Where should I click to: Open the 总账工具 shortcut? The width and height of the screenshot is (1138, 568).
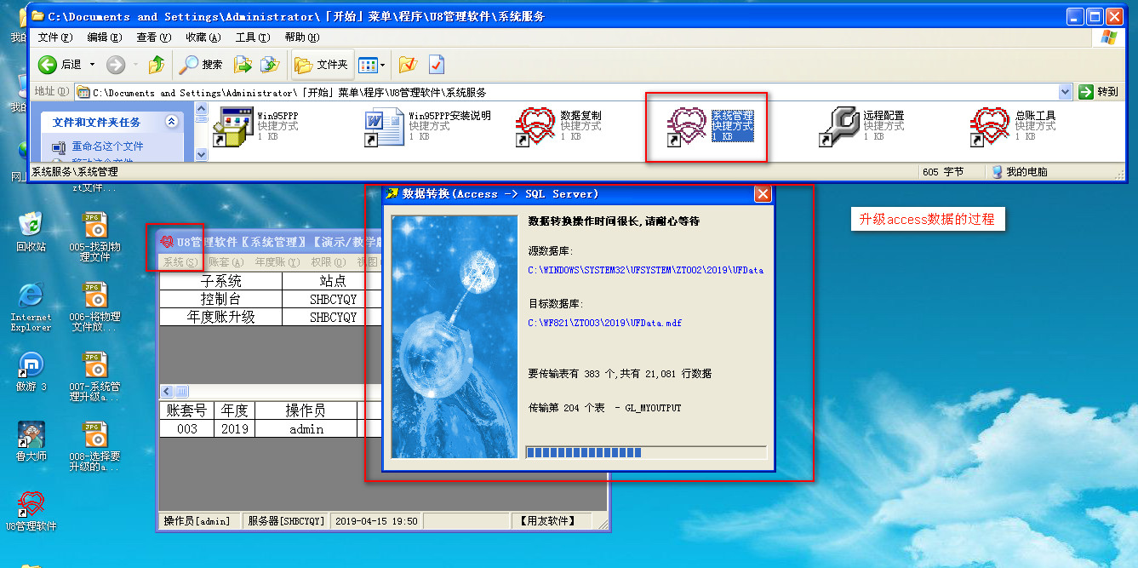pos(991,126)
